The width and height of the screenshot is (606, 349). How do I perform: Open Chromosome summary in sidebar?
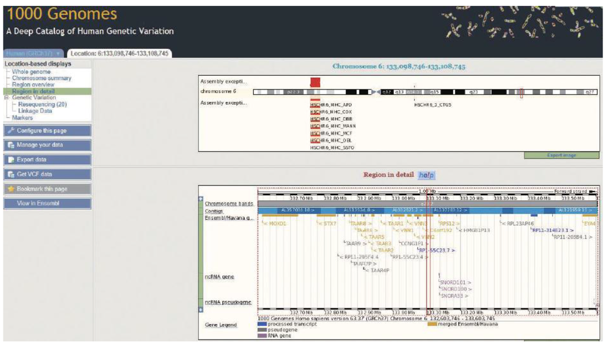(x=41, y=78)
